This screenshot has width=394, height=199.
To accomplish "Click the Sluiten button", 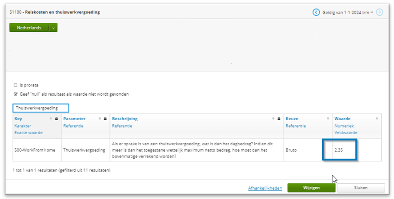I will (361, 188).
